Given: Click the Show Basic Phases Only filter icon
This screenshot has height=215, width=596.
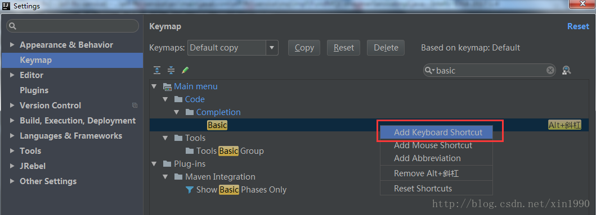Looking at the screenshot, I should click(x=189, y=190).
